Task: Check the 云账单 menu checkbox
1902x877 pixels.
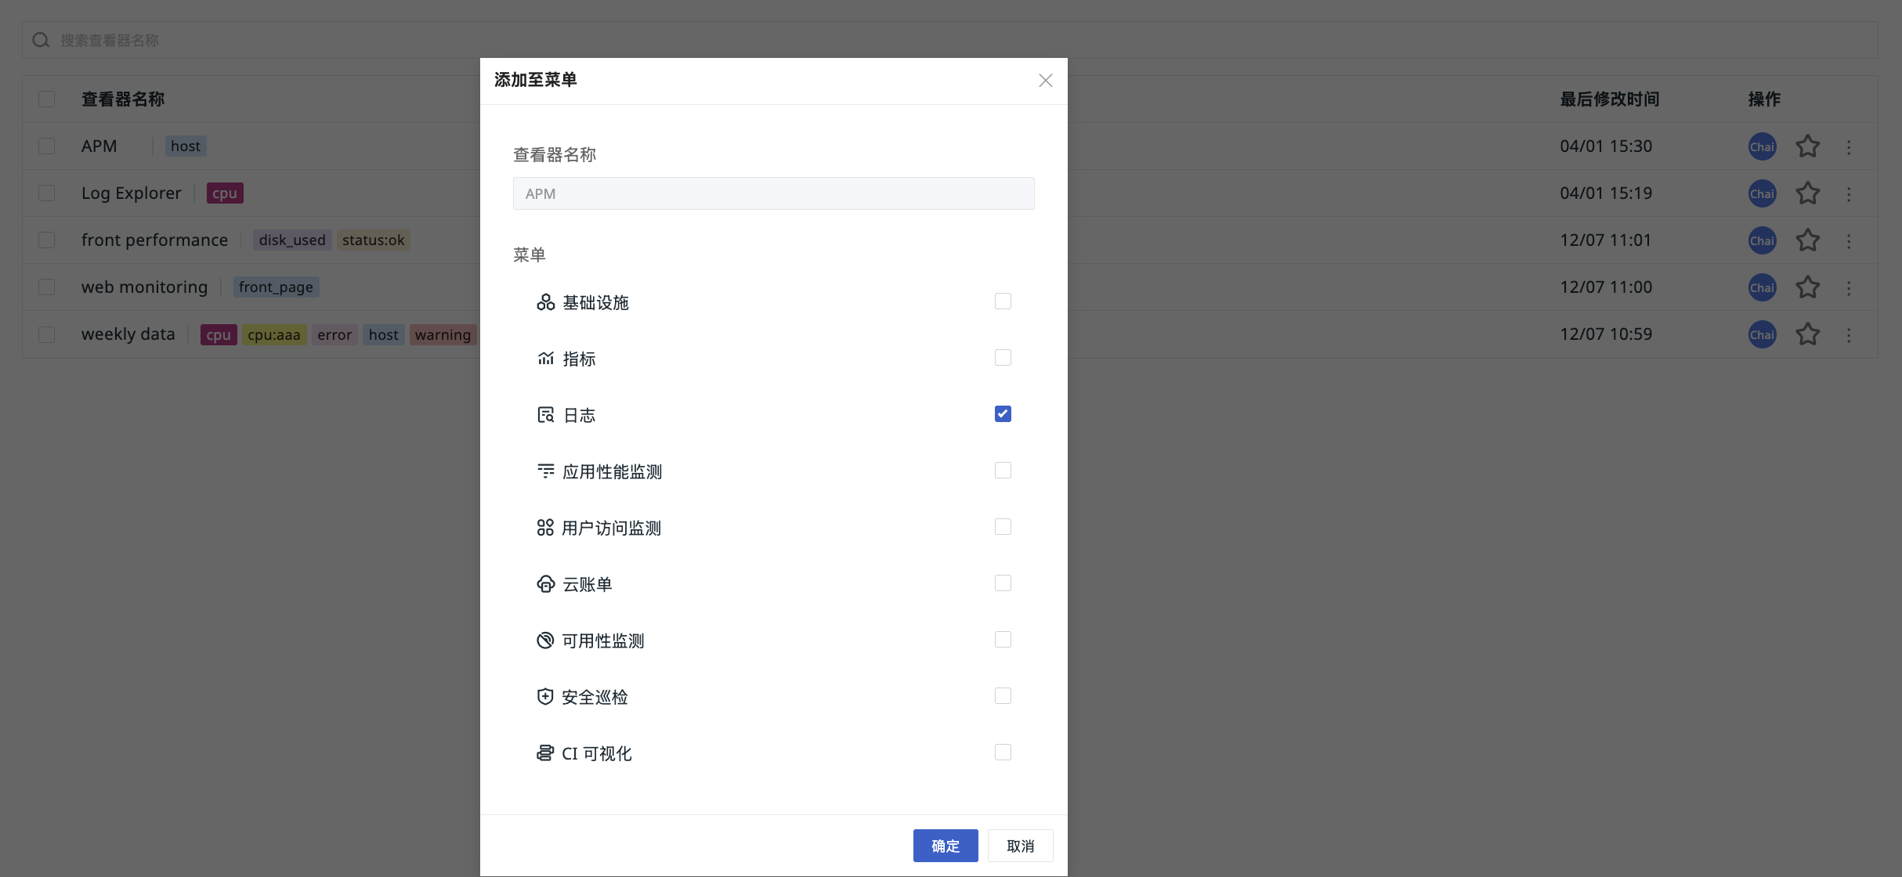Action: click(x=1003, y=583)
